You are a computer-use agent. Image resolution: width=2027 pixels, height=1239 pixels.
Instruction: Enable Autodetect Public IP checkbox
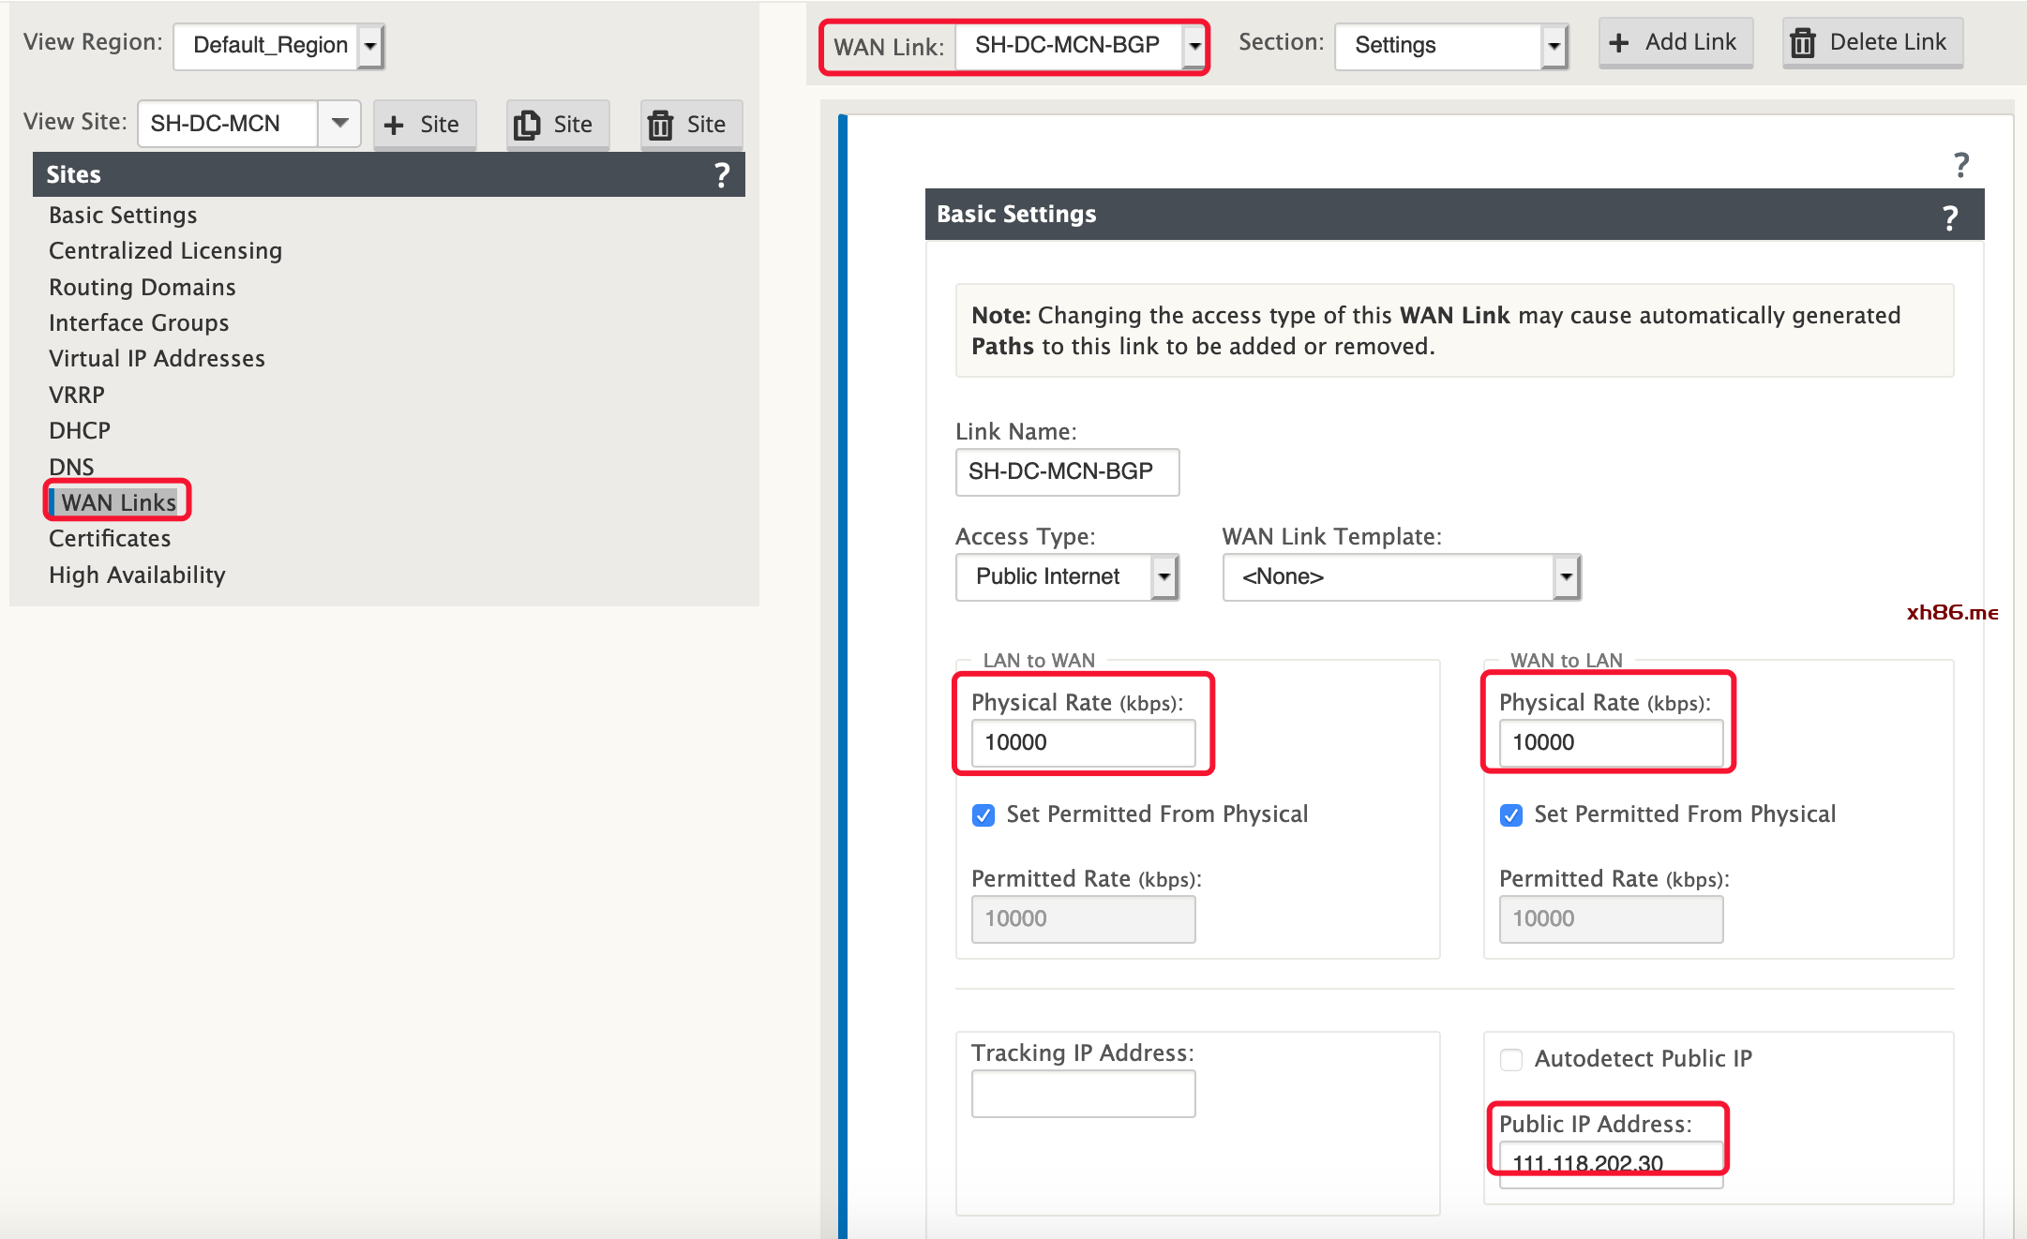1510,1060
